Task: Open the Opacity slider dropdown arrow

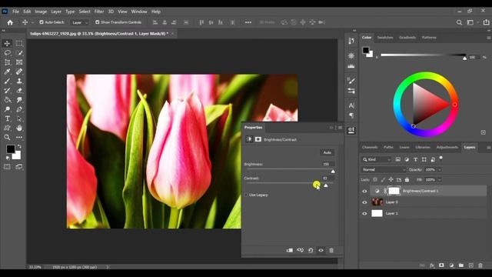Action: [x=440, y=169]
